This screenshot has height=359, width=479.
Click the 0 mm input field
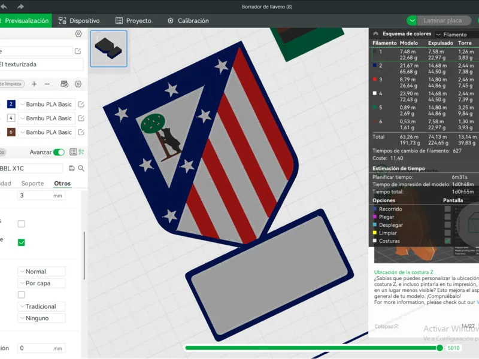[41, 348]
